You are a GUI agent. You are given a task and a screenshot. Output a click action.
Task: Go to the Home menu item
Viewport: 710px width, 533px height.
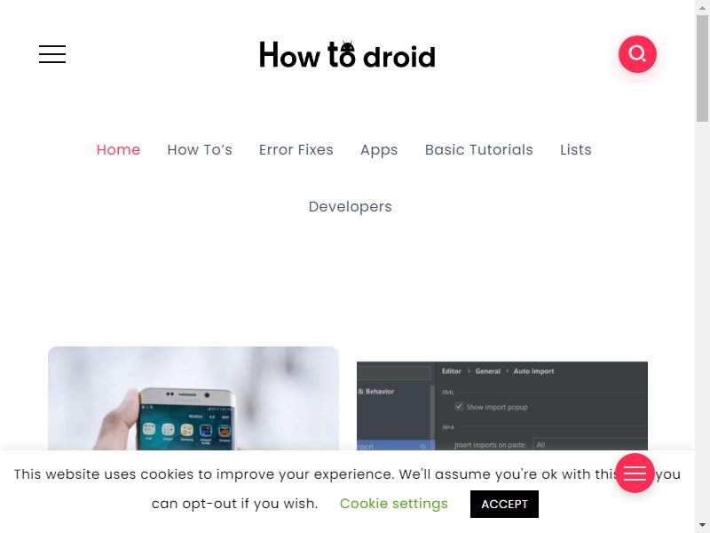click(118, 149)
